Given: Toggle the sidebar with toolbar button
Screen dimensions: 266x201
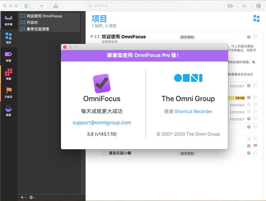Looking at the screenshot, I should point(27,6).
